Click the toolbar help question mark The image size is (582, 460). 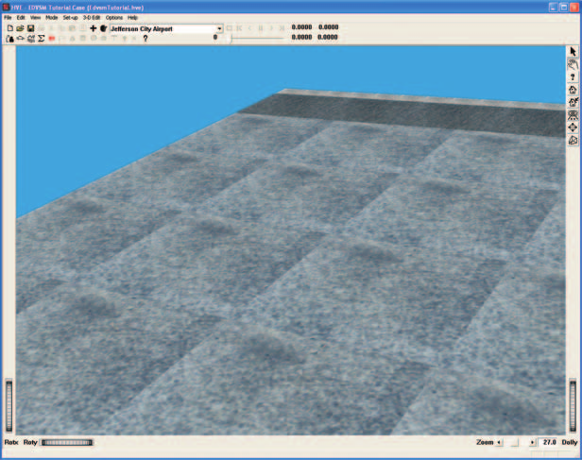pos(145,38)
